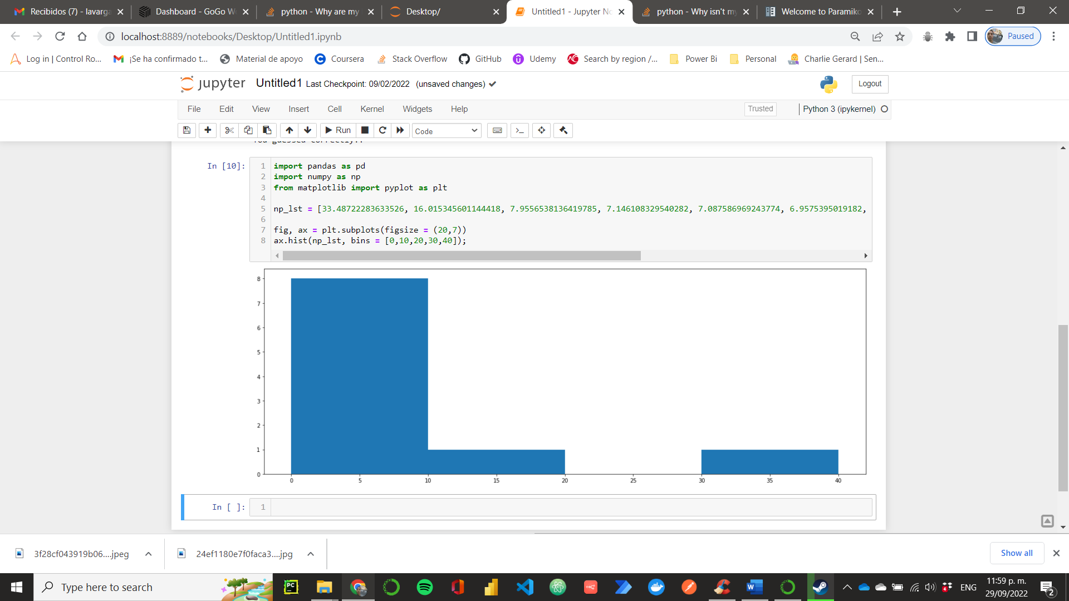
Task: Open the Cell menu
Action: tap(335, 109)
